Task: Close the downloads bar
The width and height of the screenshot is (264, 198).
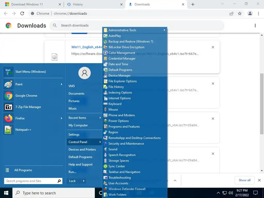Action: pos(259,180)
